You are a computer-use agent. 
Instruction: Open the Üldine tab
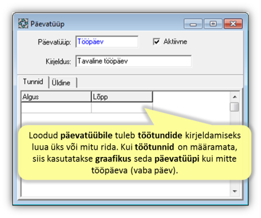click(x=63, y=83)
